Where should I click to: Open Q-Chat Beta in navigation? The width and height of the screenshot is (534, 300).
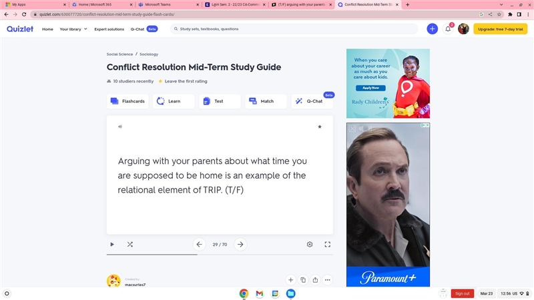point(144,29)
